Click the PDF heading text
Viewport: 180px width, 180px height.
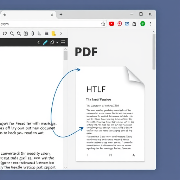86,52
